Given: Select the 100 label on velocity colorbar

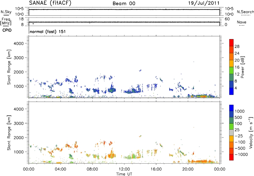Looking at the screenshot, I should [x=238, y=124].
